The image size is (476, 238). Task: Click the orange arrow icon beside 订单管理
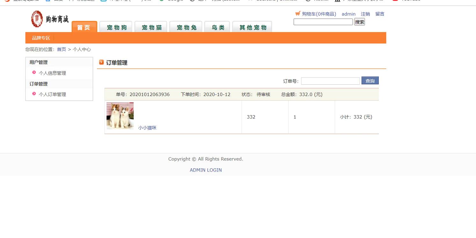coord(101,62)
